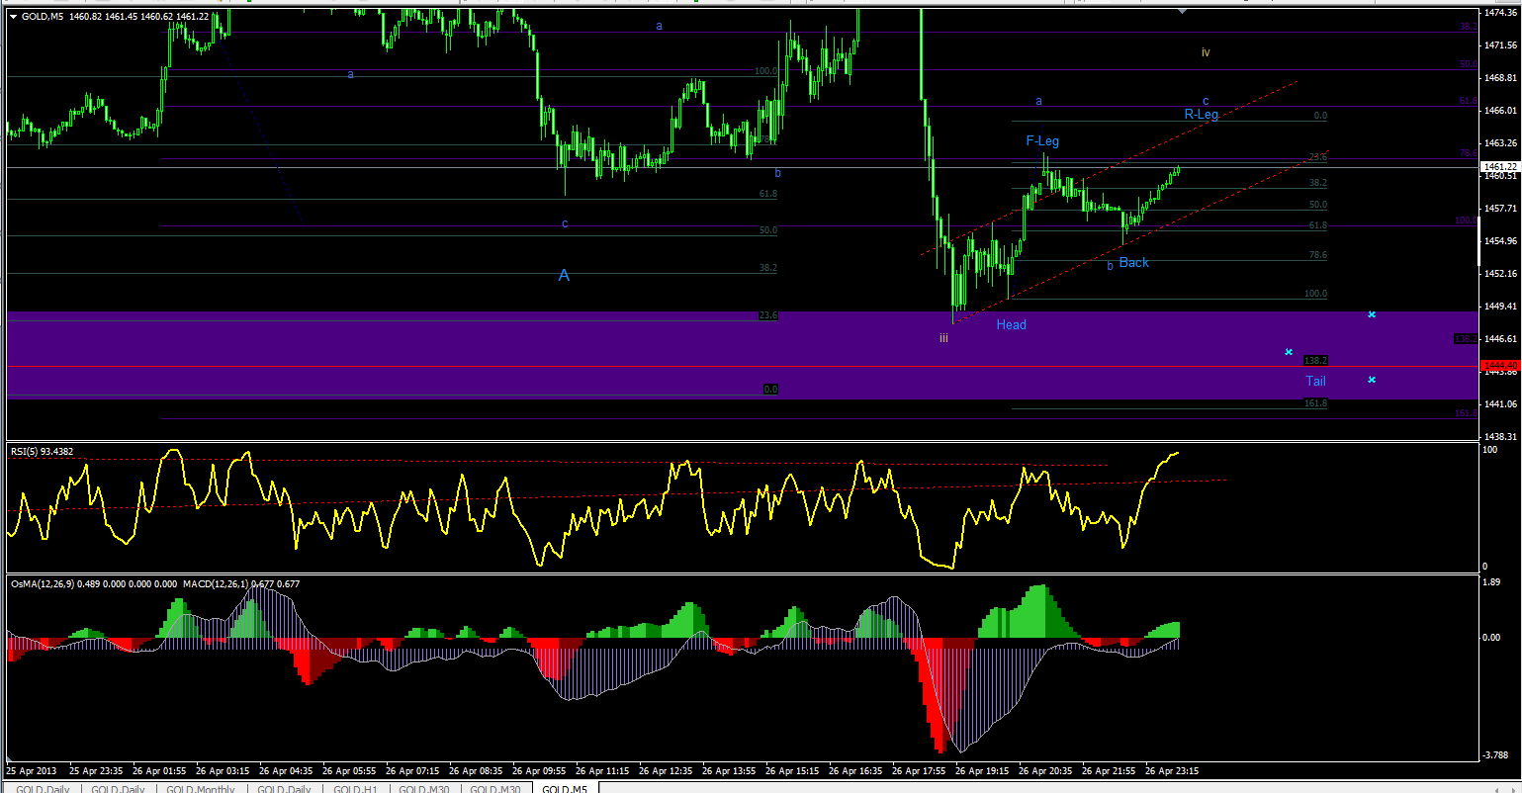This screenshot has width=1522, height=793.
Task: Click the 1449.41 price axis value
Action: [x=1500, y=307]
